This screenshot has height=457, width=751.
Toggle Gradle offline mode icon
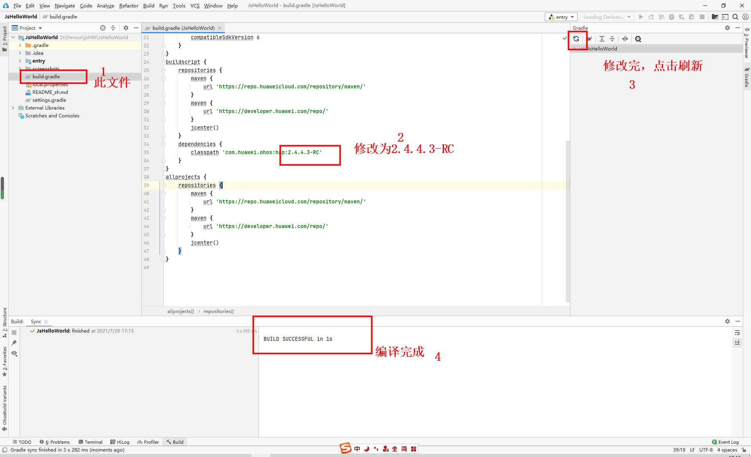click(x=625, y=39)
